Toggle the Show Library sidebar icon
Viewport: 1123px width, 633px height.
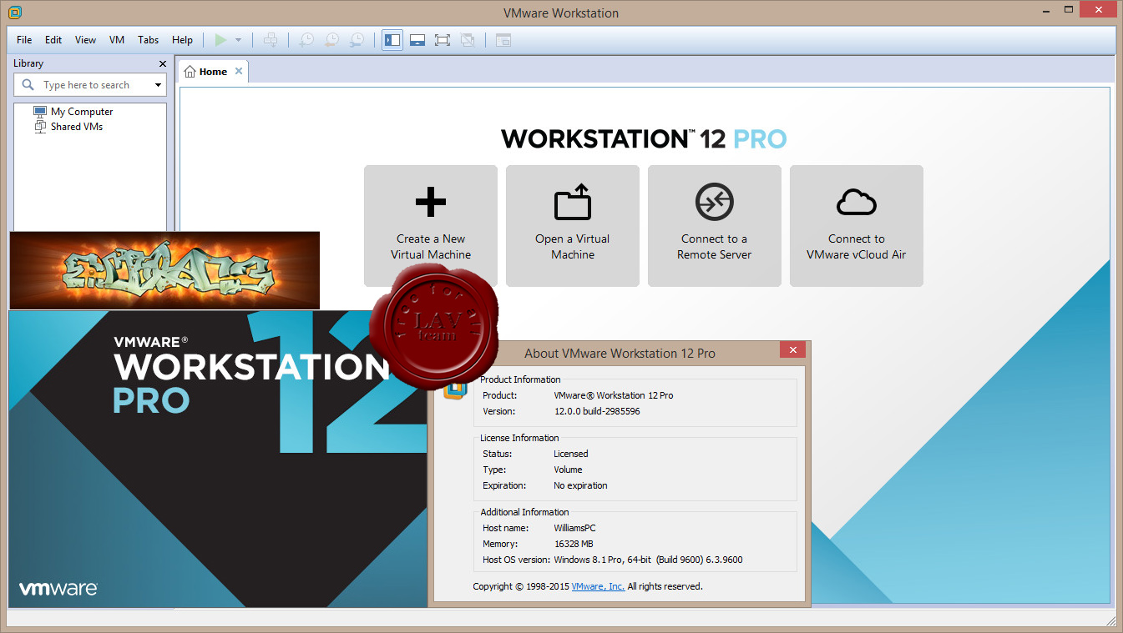click(x=392, y=40)
